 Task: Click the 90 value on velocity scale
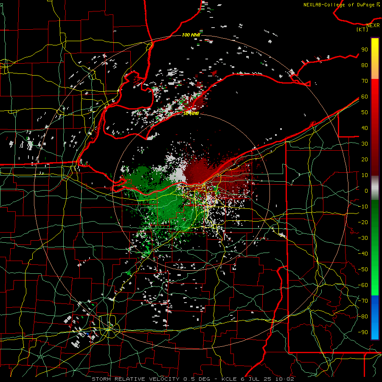point(365,50)
